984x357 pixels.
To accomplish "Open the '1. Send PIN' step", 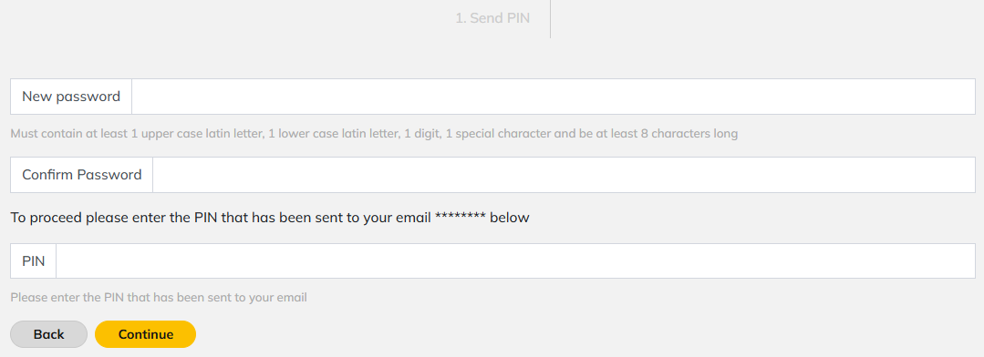I will coord(492,18).
